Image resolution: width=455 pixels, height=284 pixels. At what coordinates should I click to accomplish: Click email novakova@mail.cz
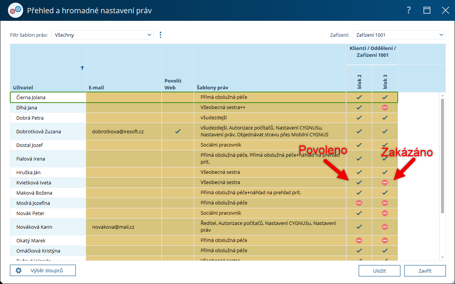[x=113, y=227]
